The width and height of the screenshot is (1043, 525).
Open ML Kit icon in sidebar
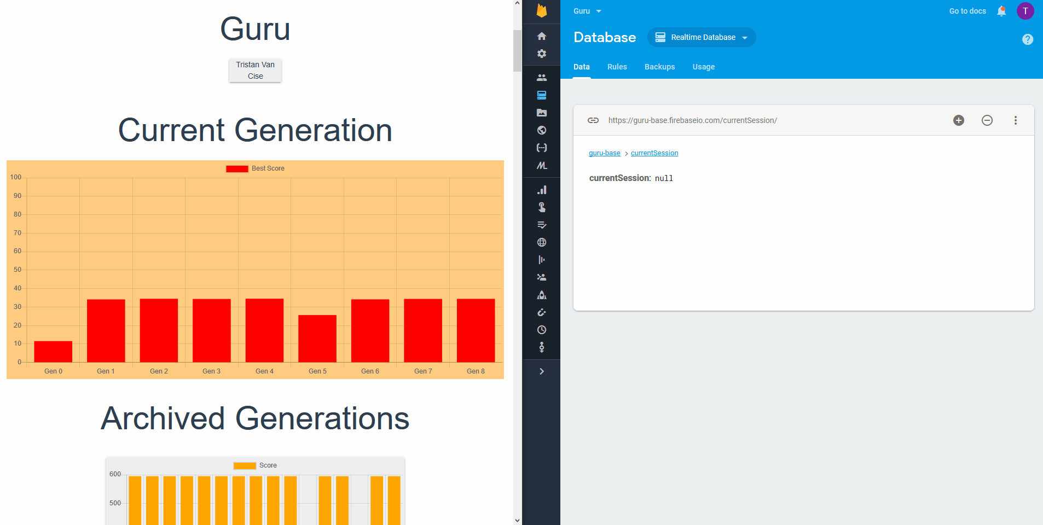click(542, 165)
